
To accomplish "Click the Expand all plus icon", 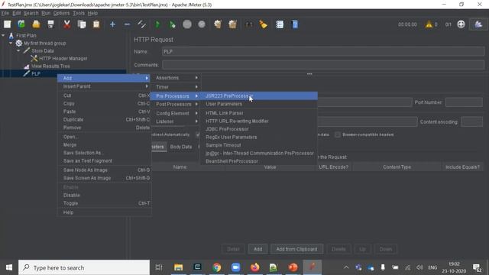I will (x=112, y=24).
